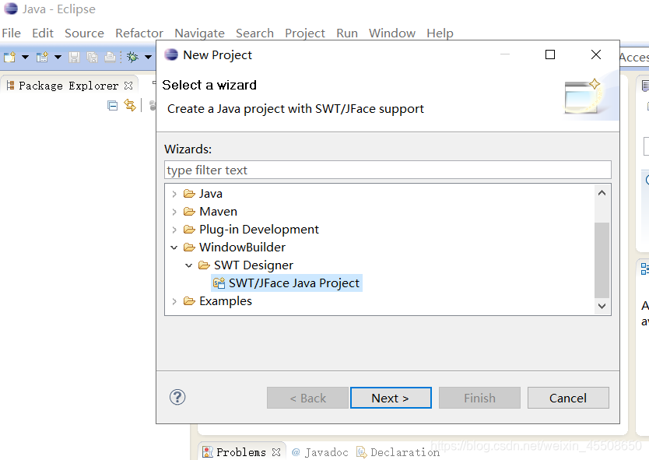Image resolution: width=649 pixels, height=460 pixels.
Task: Click the Outline panel icon at right edge
Action: [x=645, y=269]
